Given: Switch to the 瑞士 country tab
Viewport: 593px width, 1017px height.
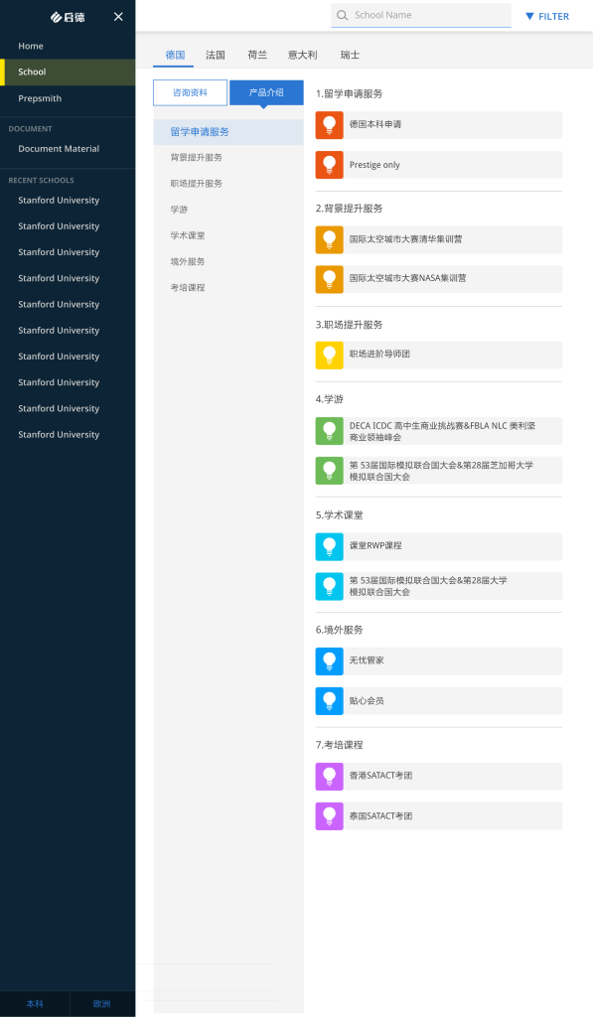Looking at the screenshot, I should click(x=350, y=56).
